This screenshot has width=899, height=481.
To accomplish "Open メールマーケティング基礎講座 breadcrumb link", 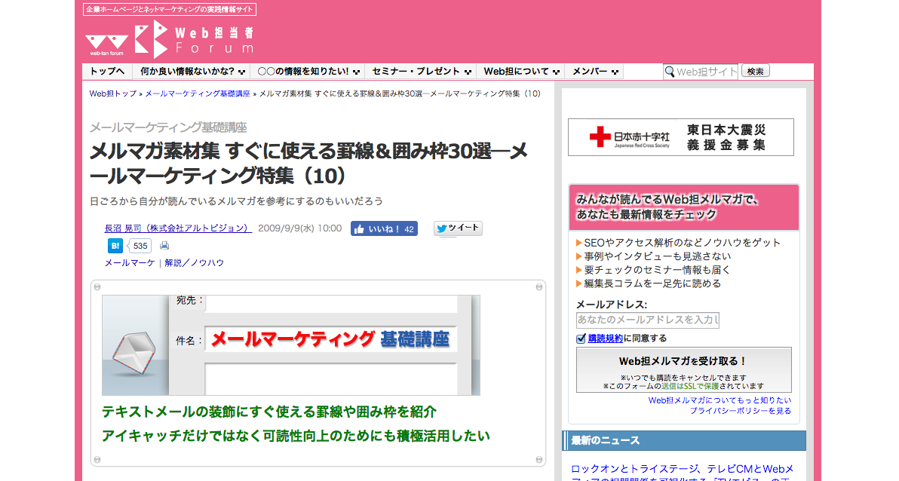I will 198,93.
